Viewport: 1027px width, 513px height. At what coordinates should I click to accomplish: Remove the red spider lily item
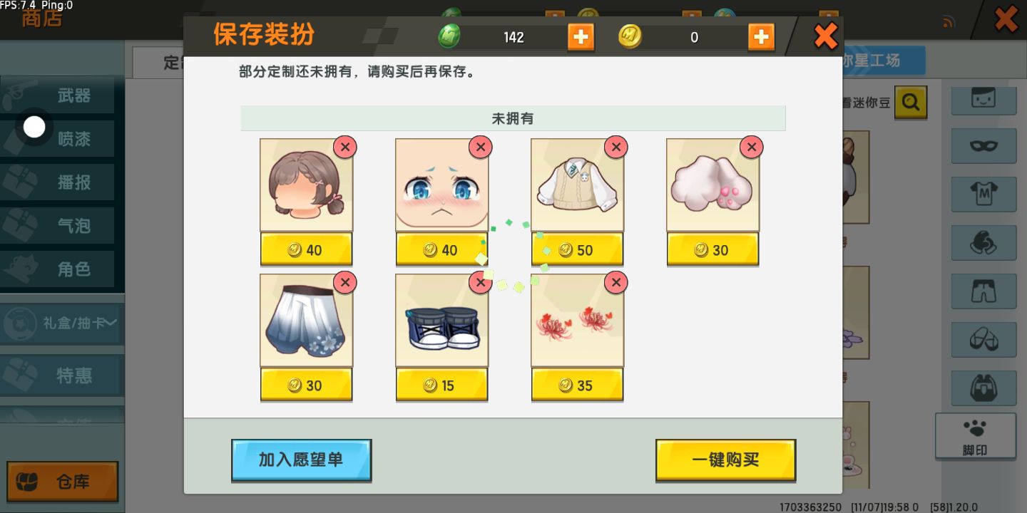click(x=615, y=283)
